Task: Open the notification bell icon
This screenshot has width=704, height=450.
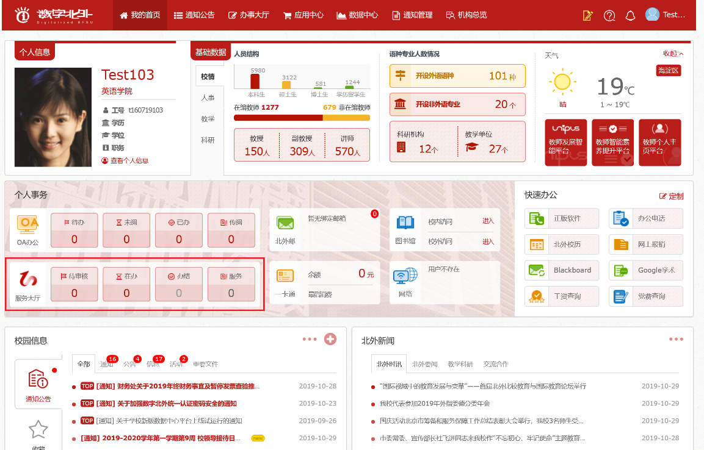Action: (x=630, y=16)
